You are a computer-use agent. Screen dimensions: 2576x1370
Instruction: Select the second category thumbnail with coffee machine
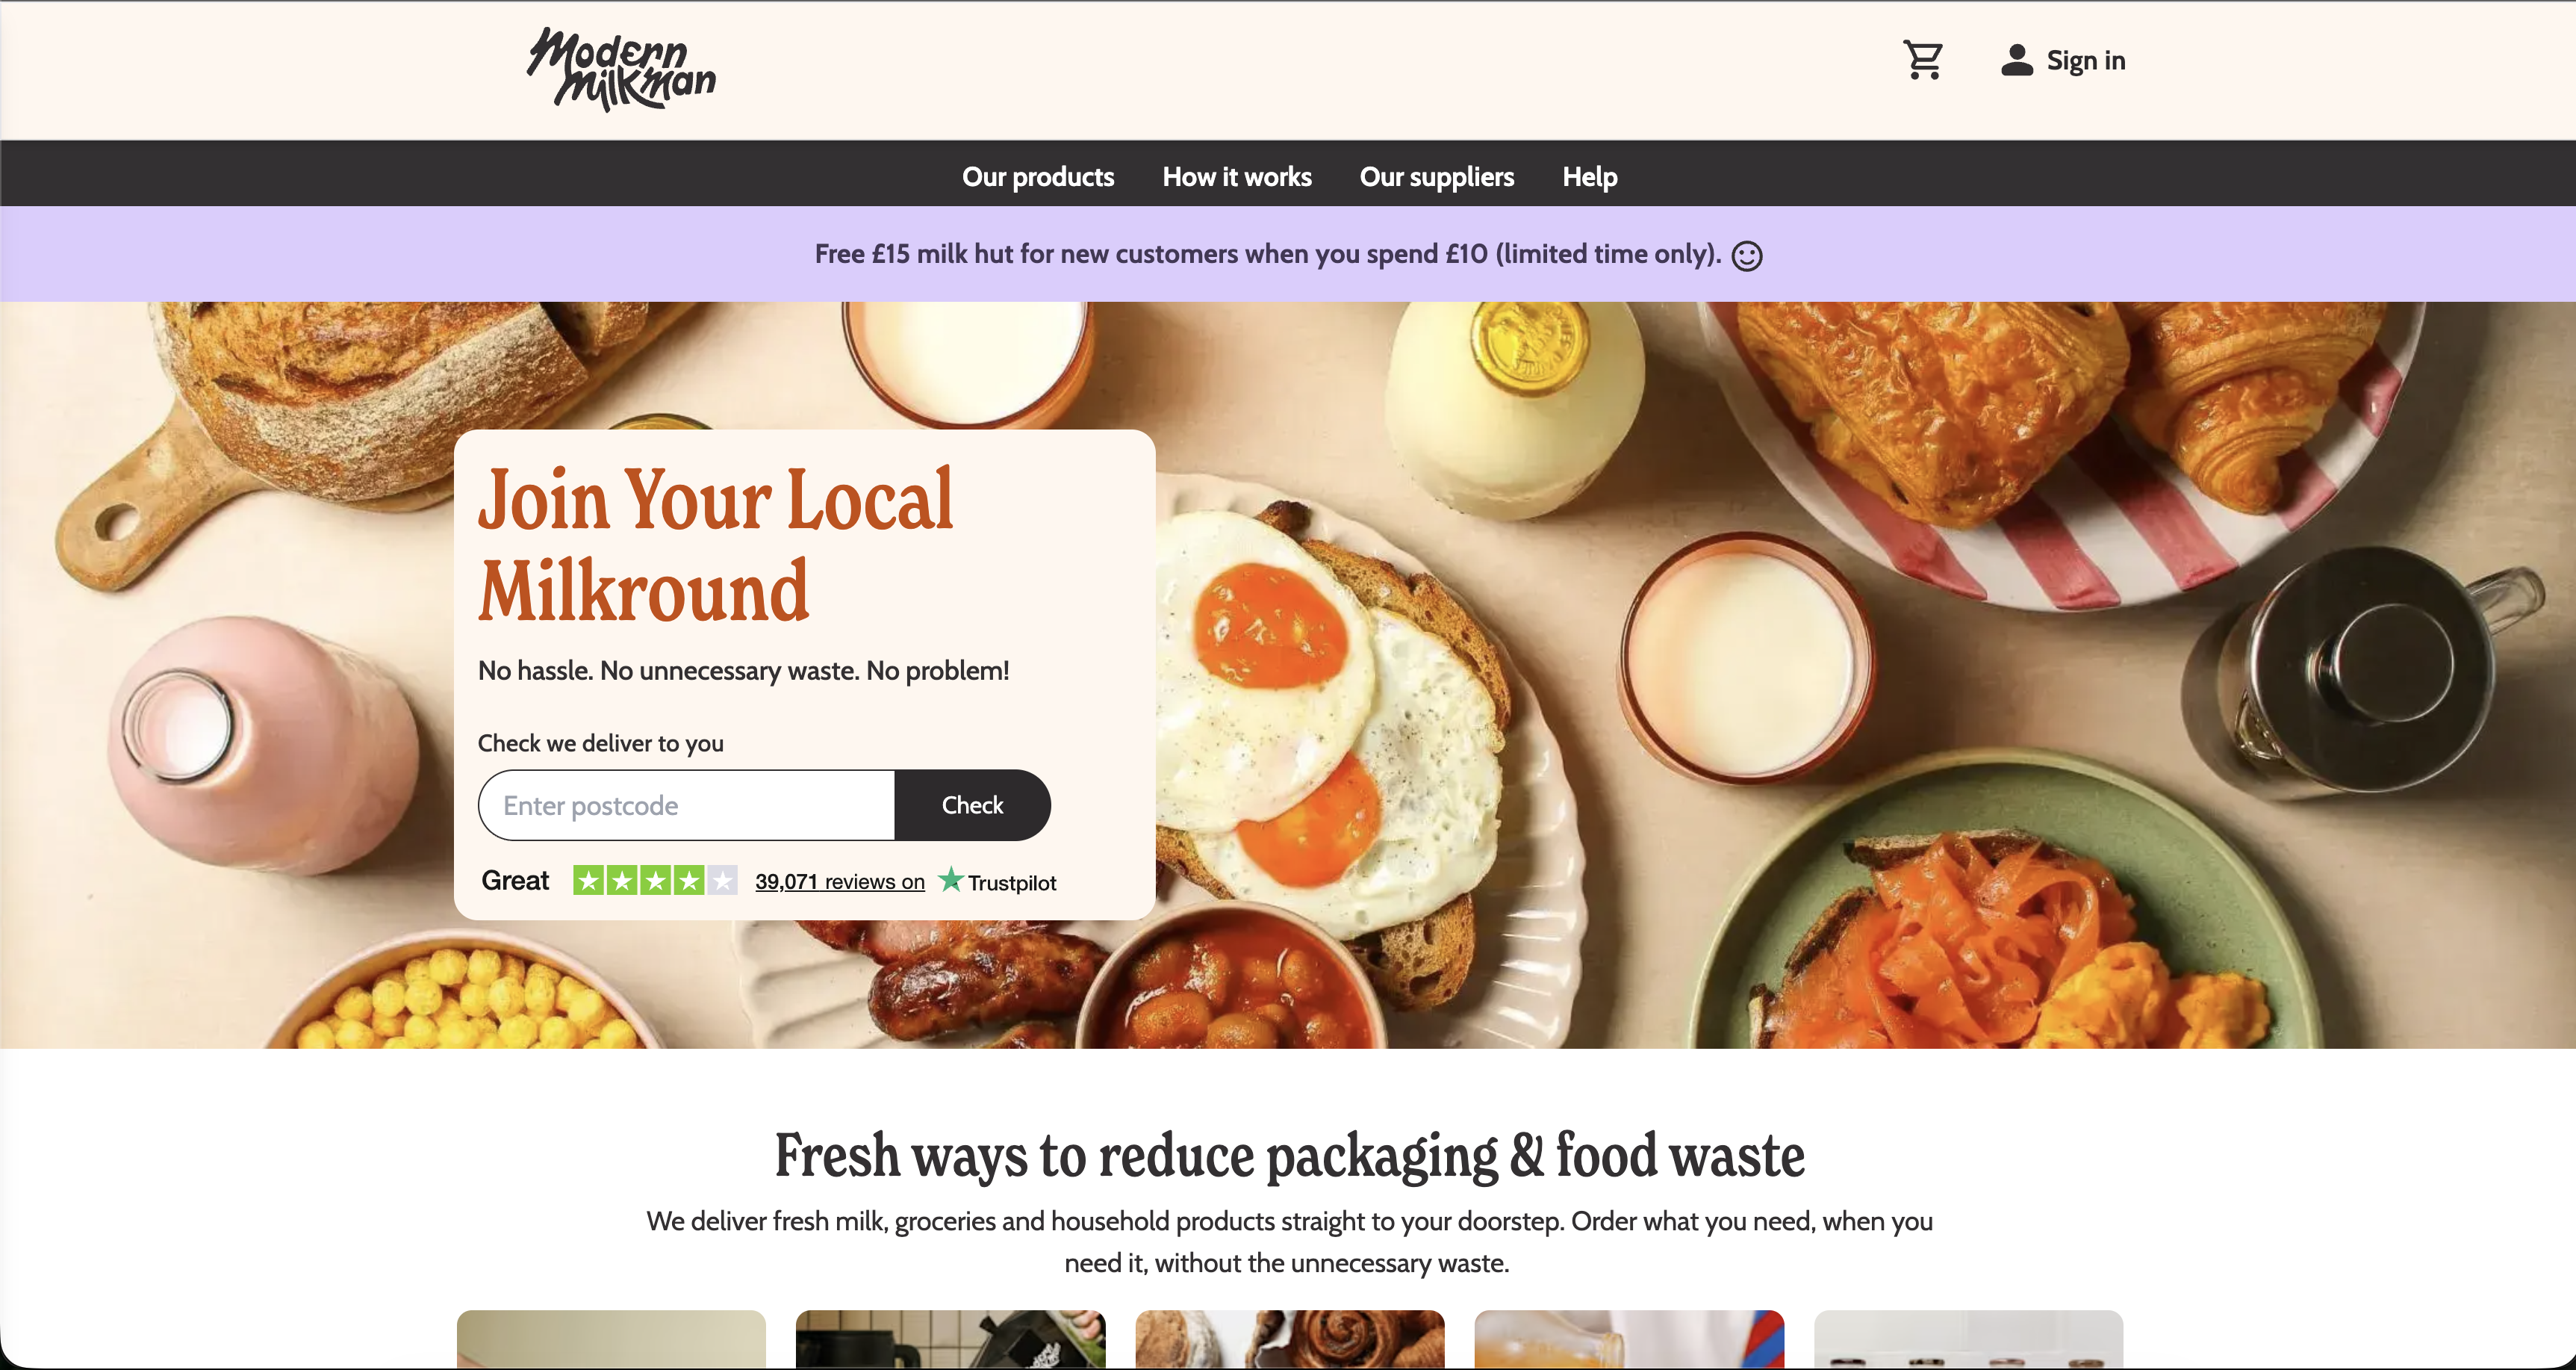pos(950,1339)
